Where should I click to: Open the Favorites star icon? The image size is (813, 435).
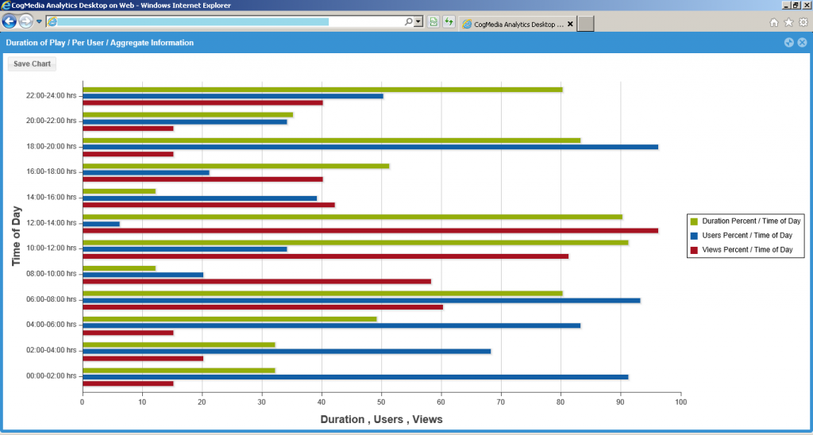click(788, 22)
